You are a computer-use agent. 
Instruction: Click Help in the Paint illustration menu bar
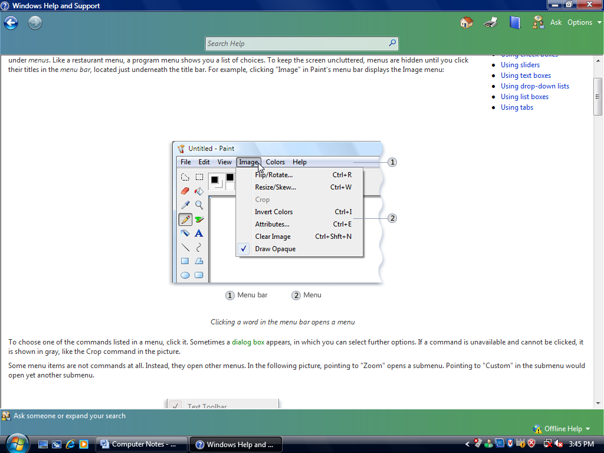click(x=299, y=162)
